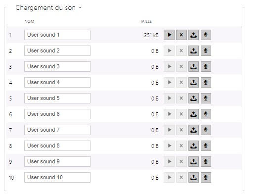This screenshot has width=271, height=195.
Task: Delete User sound 1 with X button
Action: [x=181, y=35]
